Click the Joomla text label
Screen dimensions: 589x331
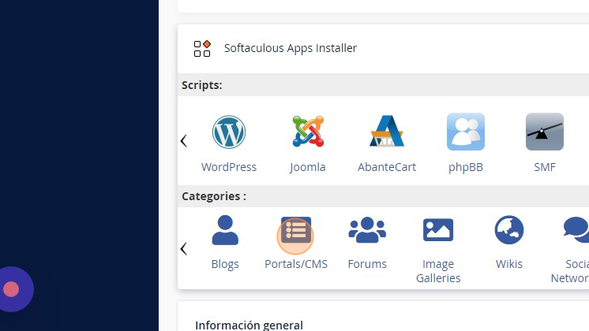(308, 167)
